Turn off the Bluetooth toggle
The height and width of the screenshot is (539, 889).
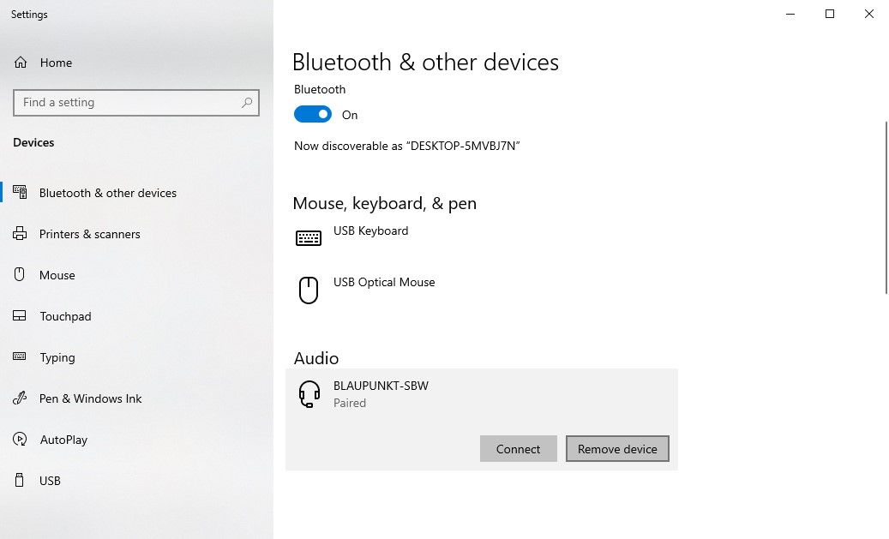point(312,115)
